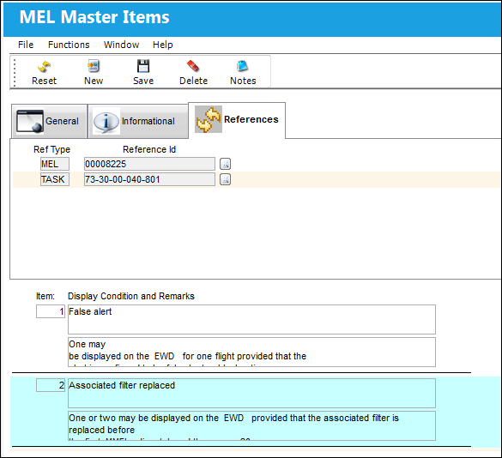Click the 'Associated filter replaced' condition box
502x458 pixels.
[251, 394]
